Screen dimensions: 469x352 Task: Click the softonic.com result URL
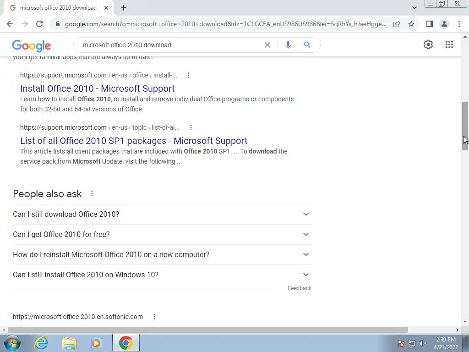78,317
